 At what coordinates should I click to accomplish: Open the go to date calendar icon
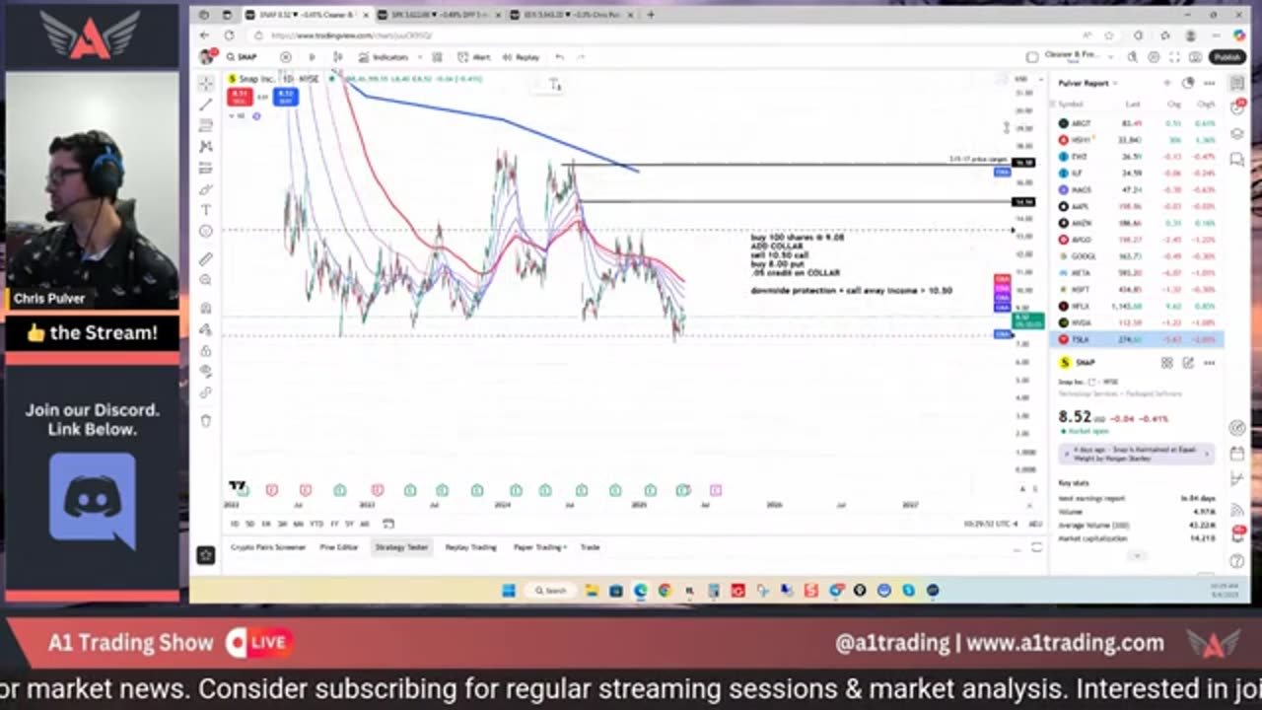(388, 524)
